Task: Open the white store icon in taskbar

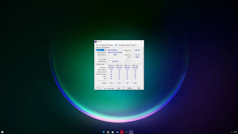Action: click(x=113, y=132)
